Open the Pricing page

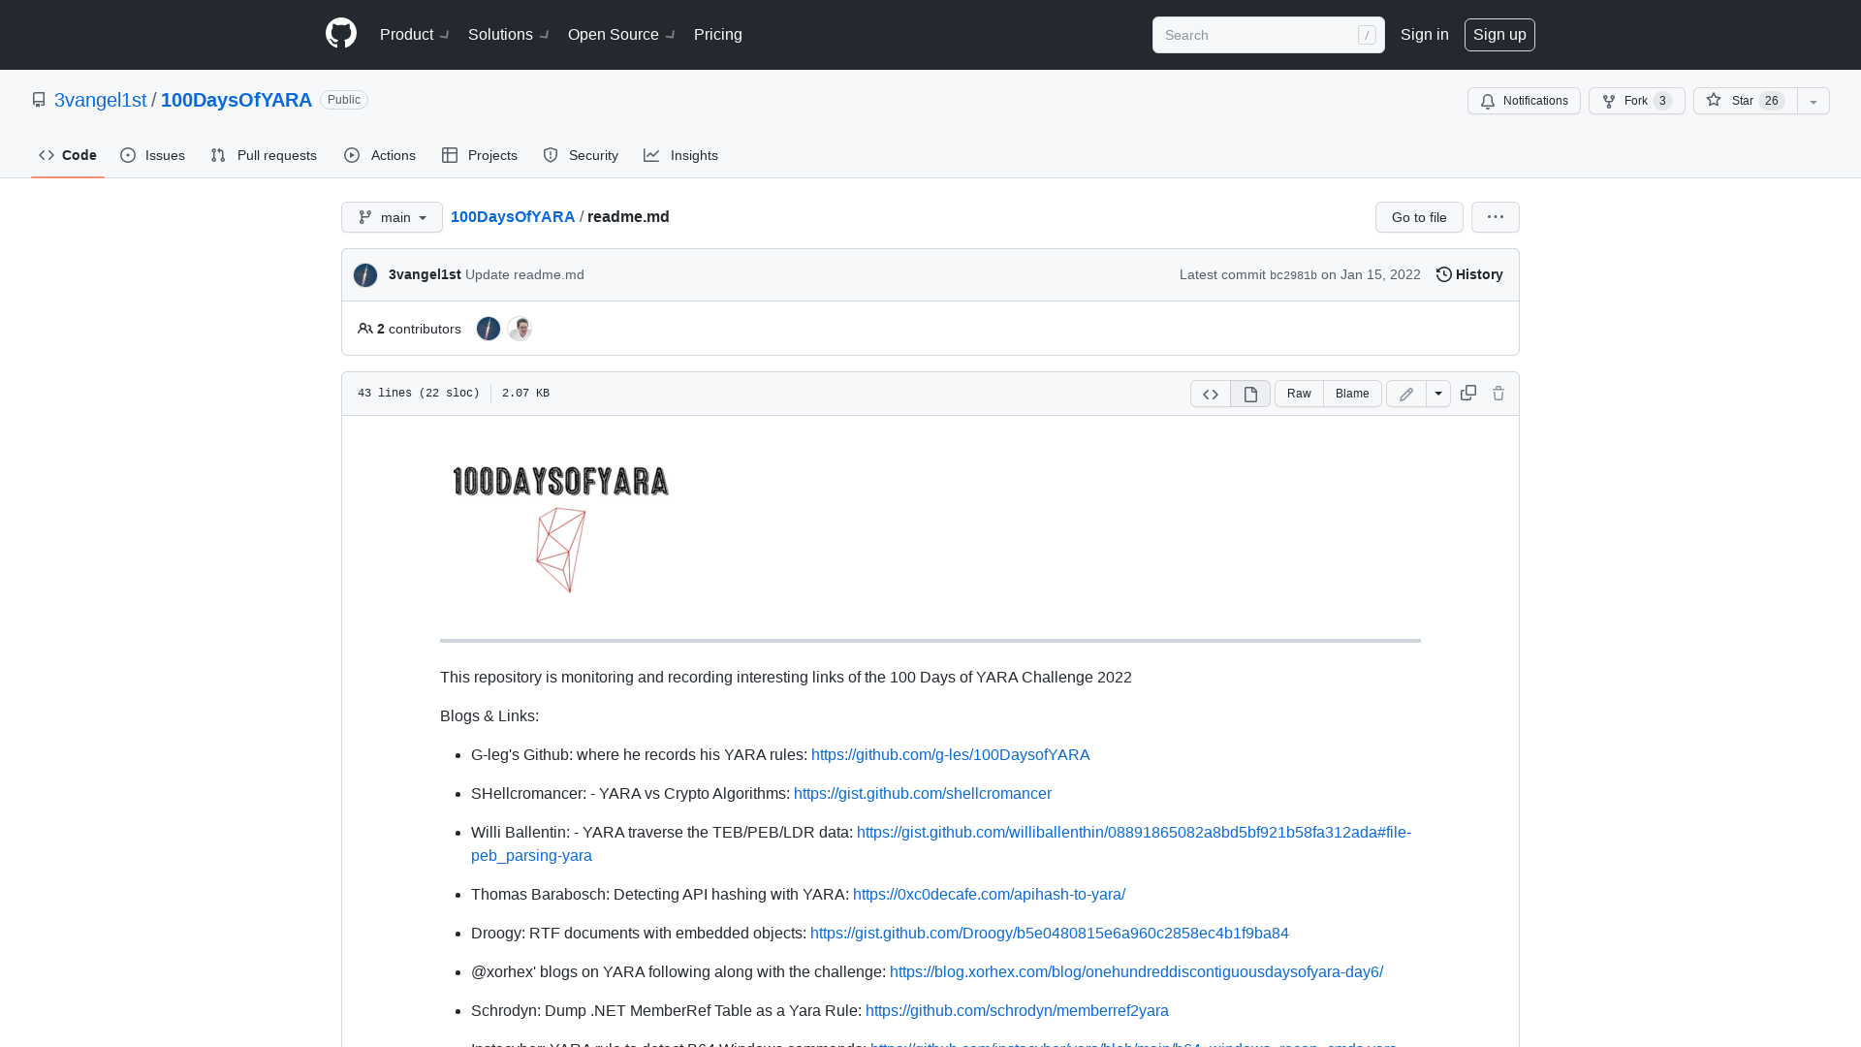point(718,34)
